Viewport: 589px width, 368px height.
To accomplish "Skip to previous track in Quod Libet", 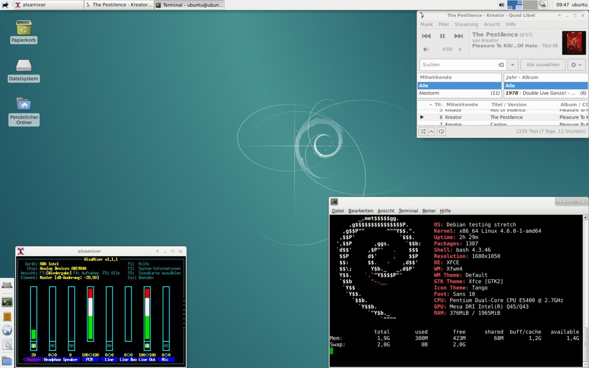I will (x=426, y=36).
